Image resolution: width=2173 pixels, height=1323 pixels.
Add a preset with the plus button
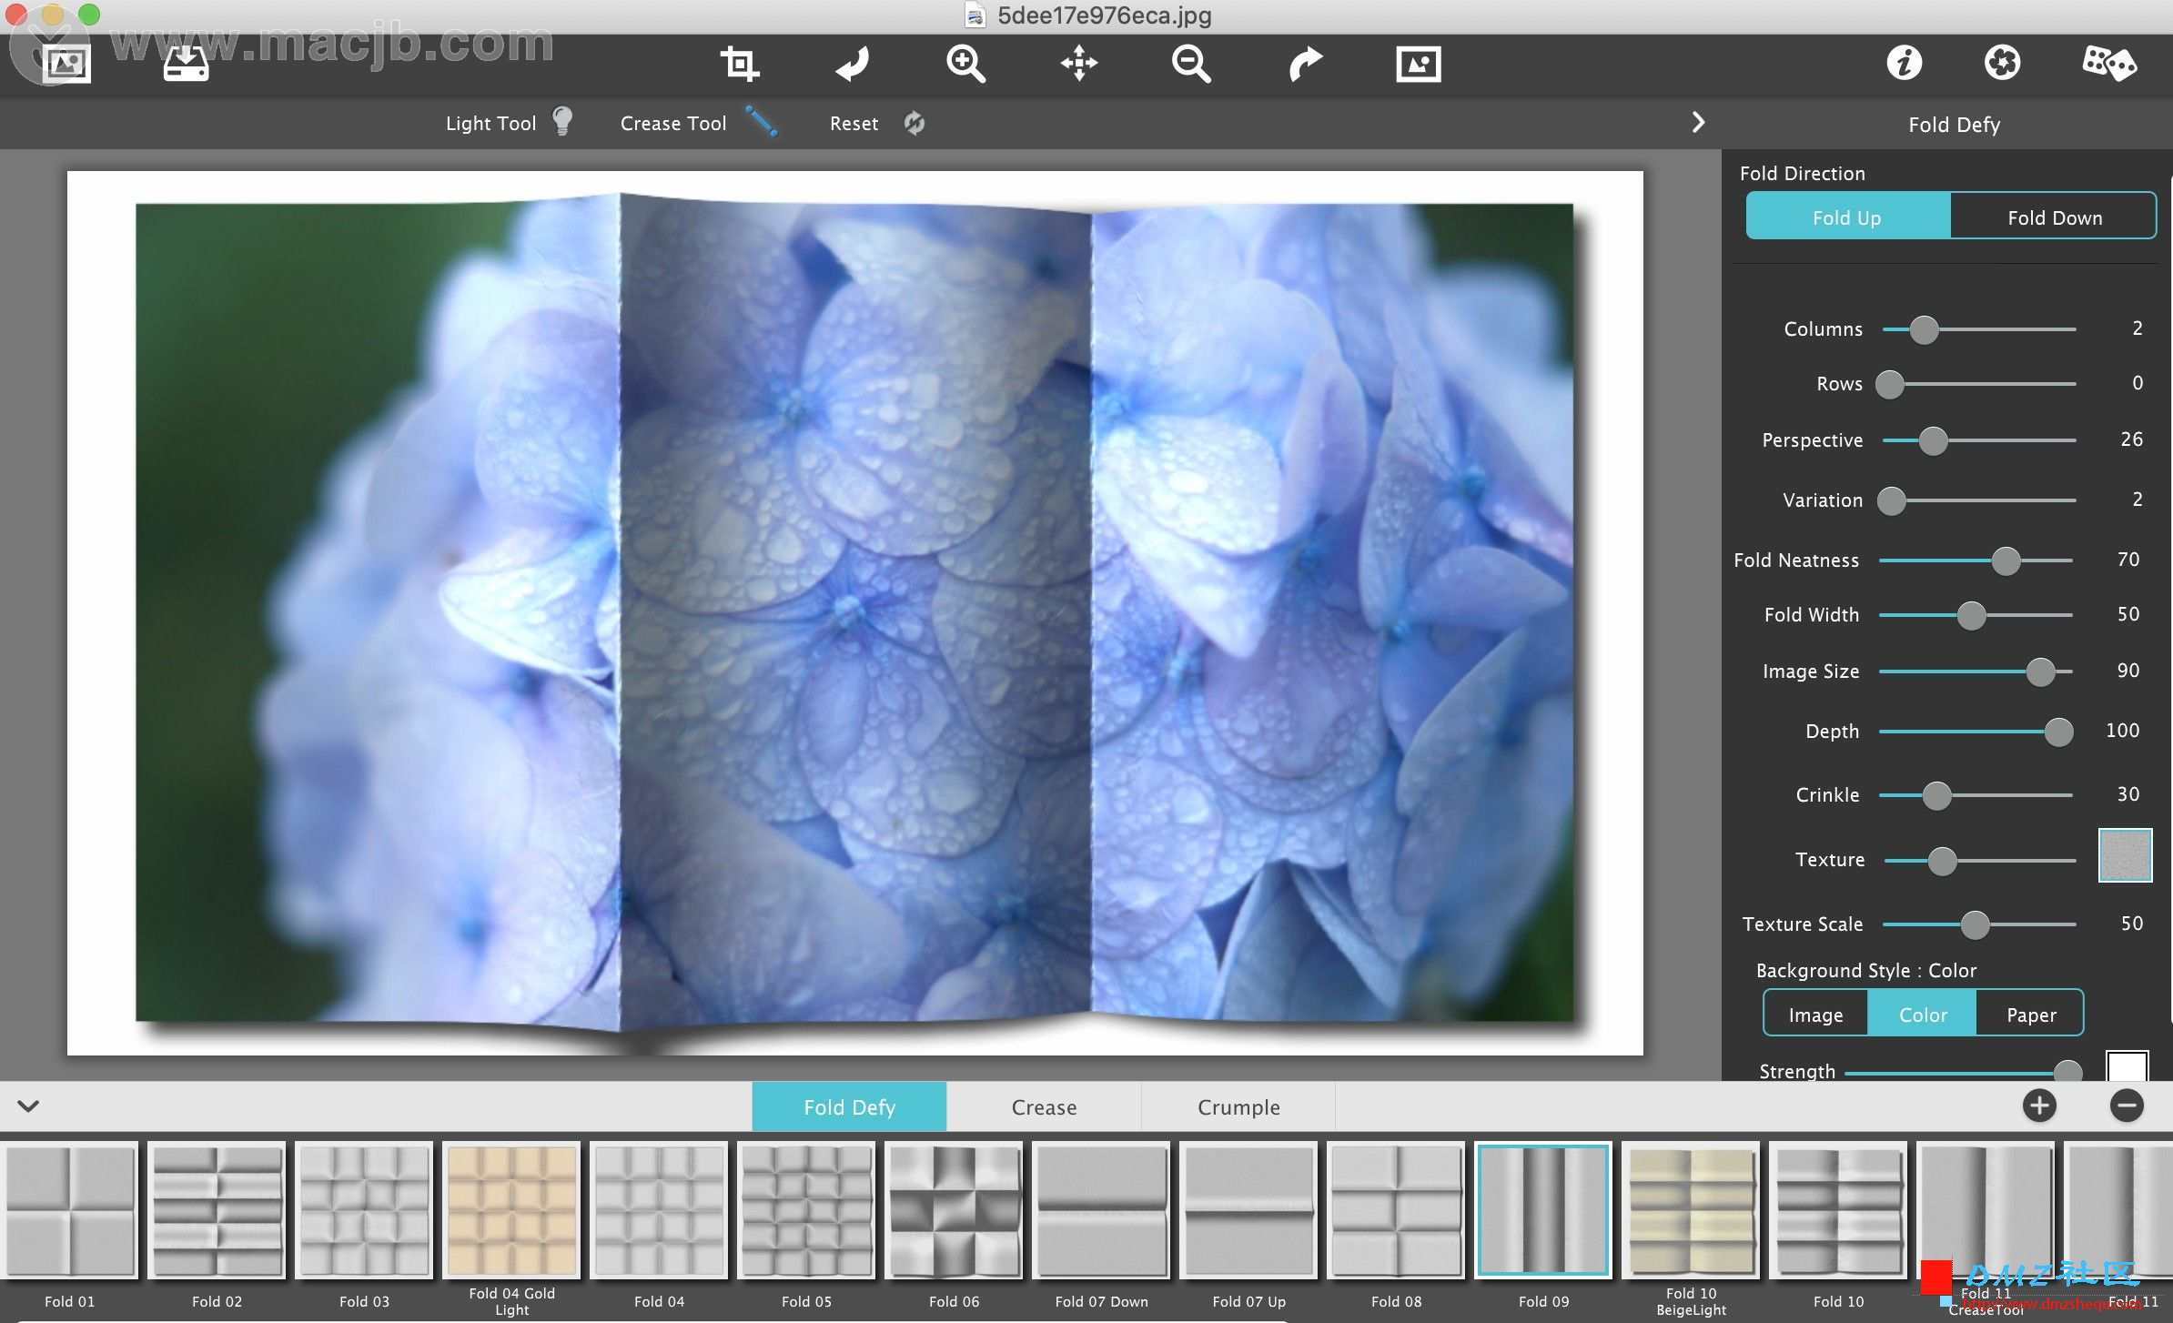[2039, 1106]
